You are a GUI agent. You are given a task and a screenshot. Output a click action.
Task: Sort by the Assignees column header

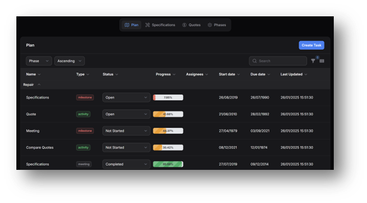coord(197,74)
